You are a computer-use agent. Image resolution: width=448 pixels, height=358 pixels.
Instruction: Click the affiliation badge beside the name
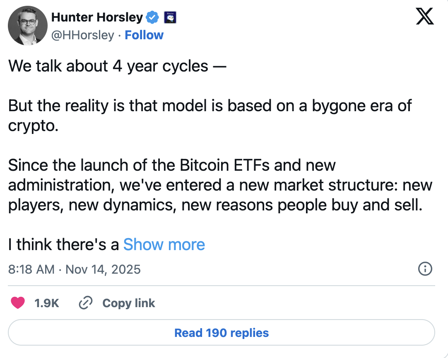[171, 17]
